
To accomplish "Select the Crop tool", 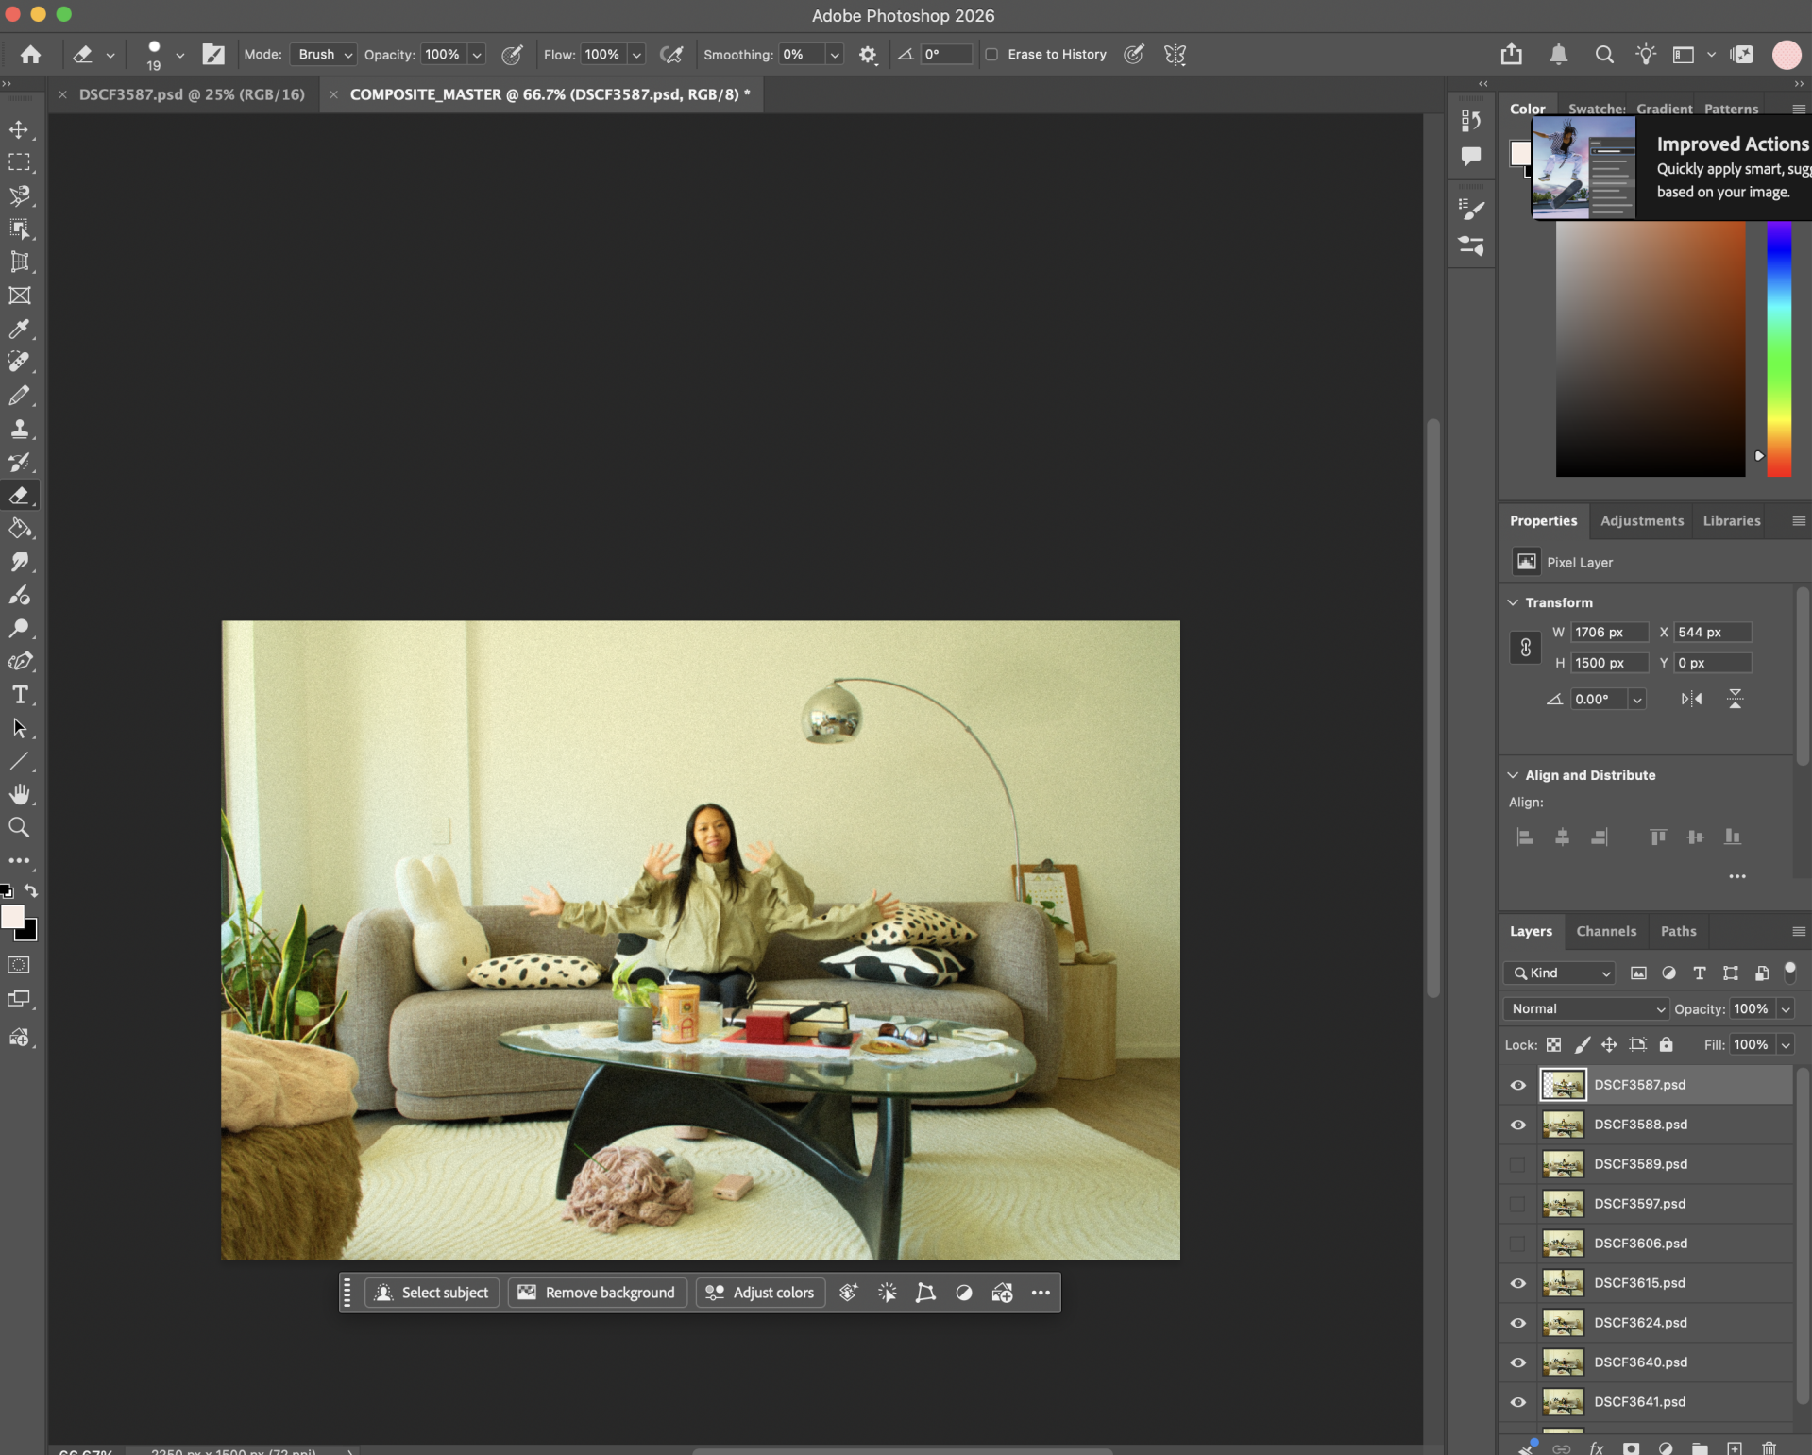I will pyautogui.click(x=19, y=262).
